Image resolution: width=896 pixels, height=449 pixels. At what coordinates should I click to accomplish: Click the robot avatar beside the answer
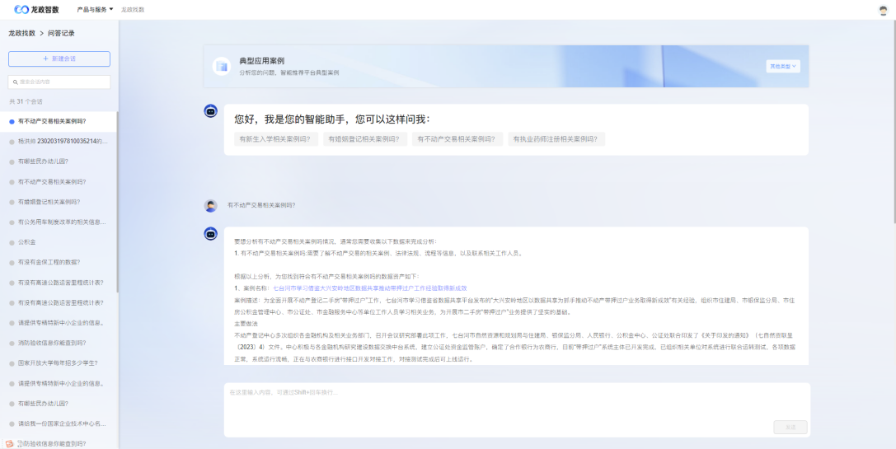[210, 235]
